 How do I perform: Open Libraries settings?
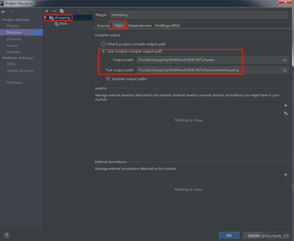tap(14, 39)
